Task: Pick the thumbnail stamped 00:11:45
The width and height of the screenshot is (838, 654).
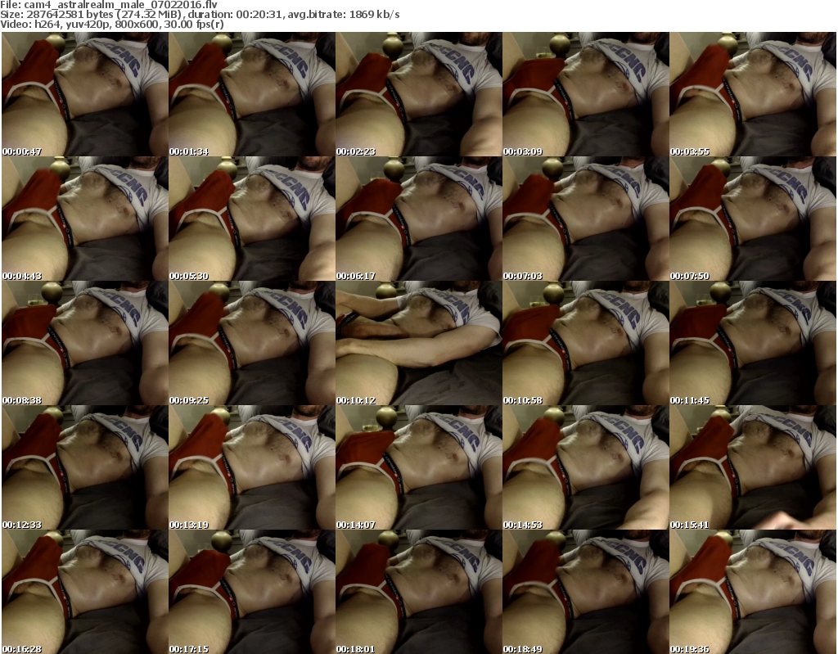Action: (753, 343)
